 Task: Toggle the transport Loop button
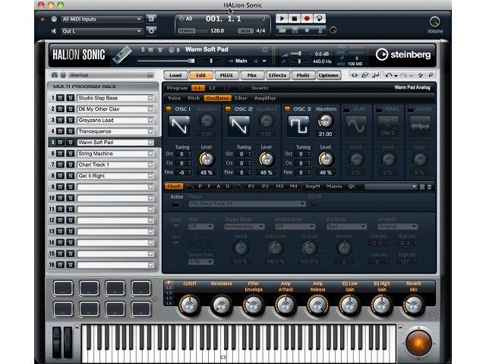pyautogui.click(x=319, y=18)
